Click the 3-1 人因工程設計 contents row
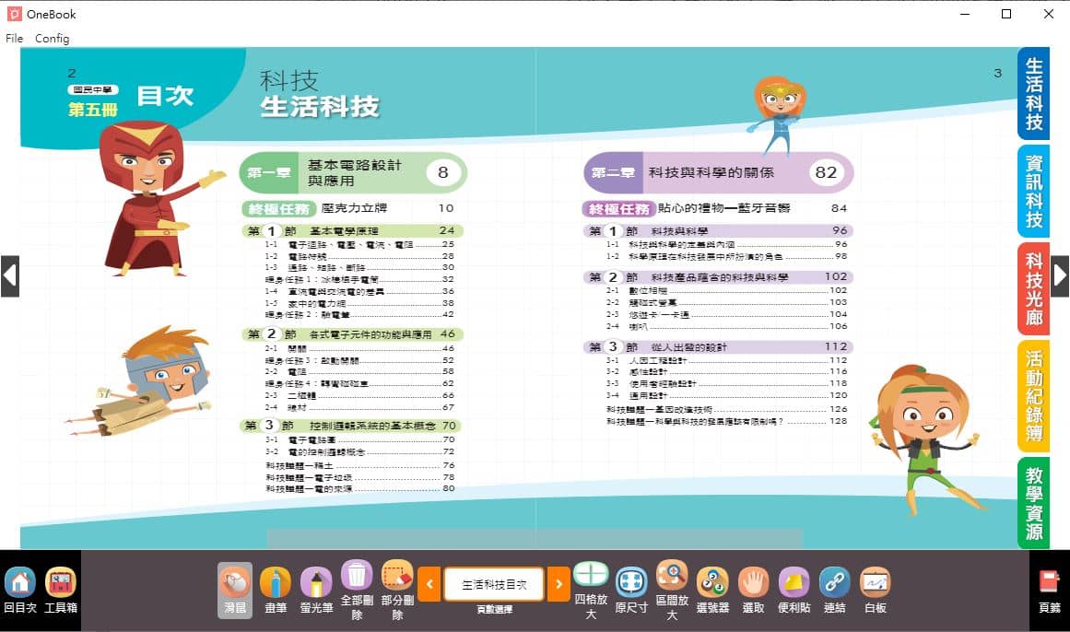This screenshot has height=632, width=1070. click(727, 360)
